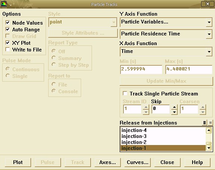Enable the Write to File checkbox
The height and width of the screenshot is (170, 215).
click(7, 49)
